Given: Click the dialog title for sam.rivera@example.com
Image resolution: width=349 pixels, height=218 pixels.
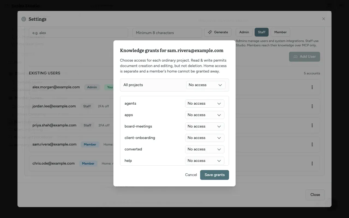Looking at the screenshot, I should pos(172,50).
